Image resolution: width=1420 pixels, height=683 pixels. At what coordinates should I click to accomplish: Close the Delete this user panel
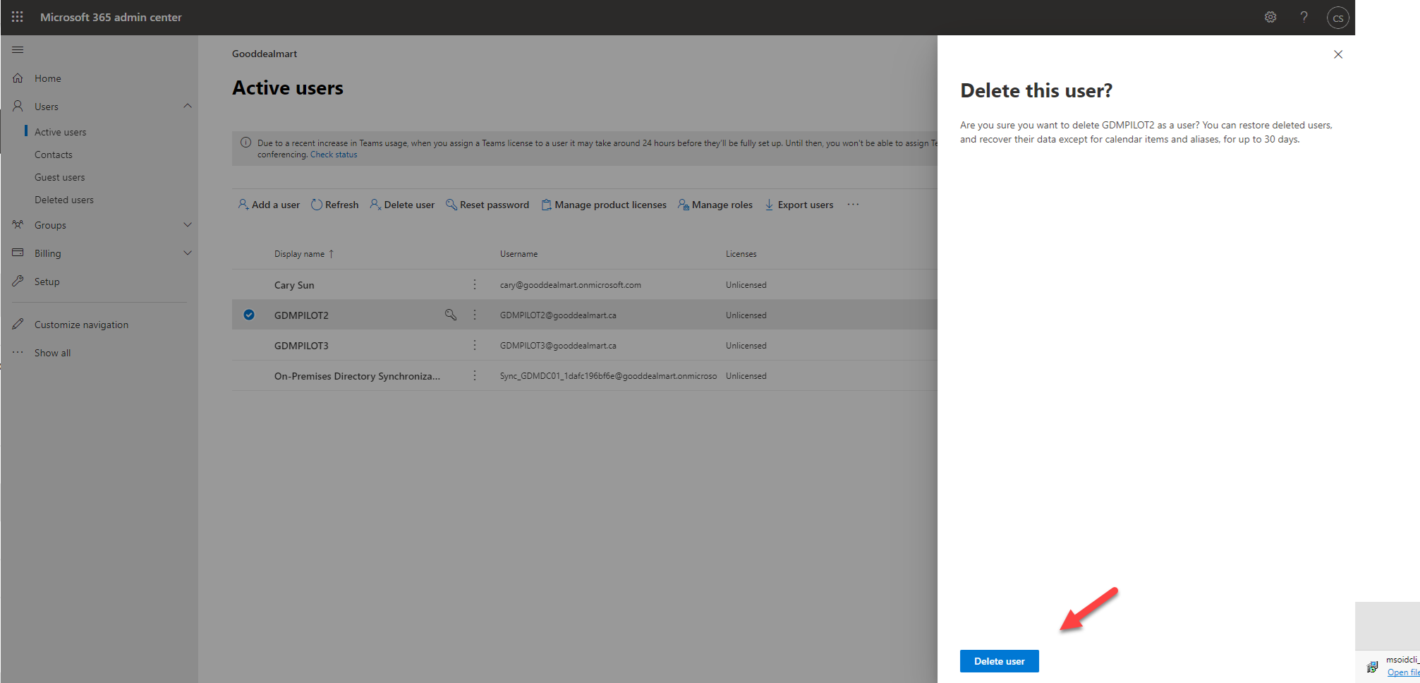1338,54
